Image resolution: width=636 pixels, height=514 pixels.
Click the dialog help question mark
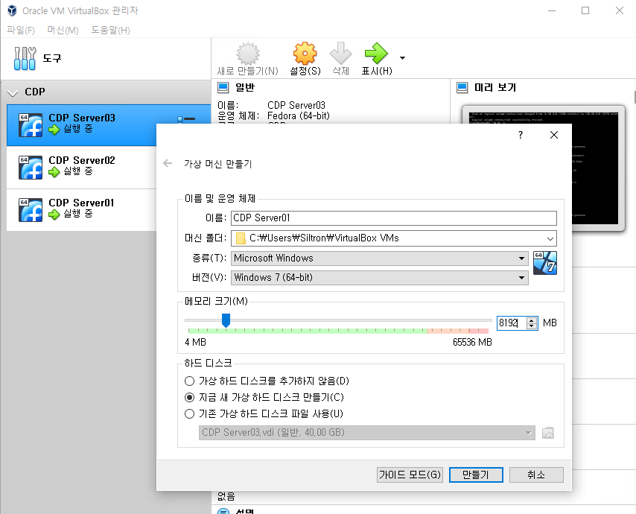(x=521, y=135)
